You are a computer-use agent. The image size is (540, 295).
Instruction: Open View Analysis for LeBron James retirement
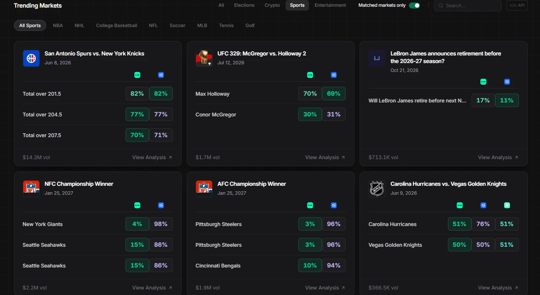click(x=498, y=157)
